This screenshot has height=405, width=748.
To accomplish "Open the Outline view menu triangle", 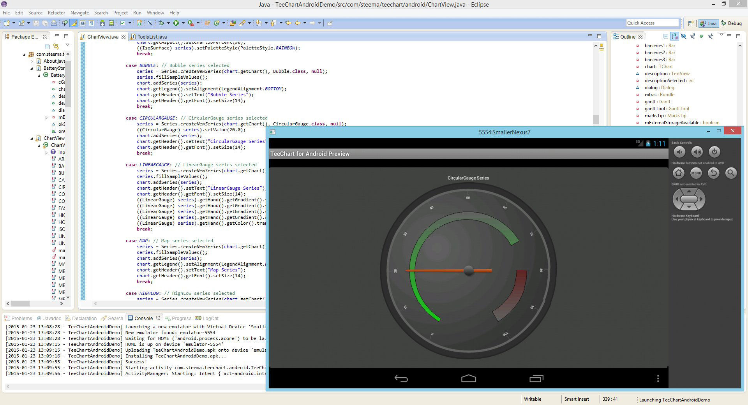I will (721, 35).
